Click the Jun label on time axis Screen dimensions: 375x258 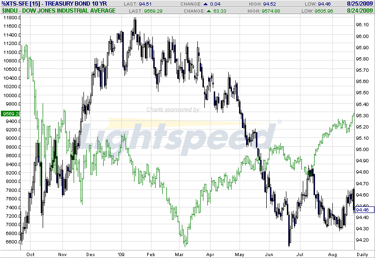click(269, 254)
